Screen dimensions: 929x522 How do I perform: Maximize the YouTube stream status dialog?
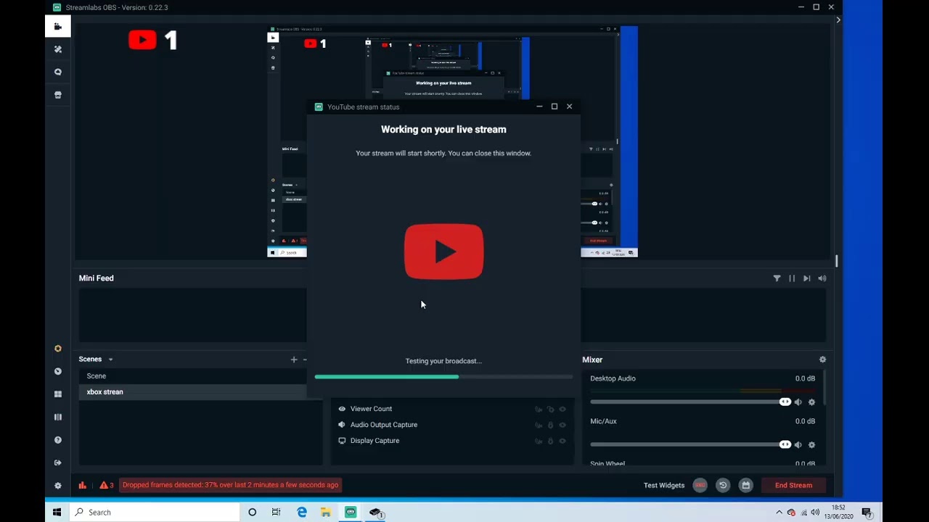click(x=554, y=107)
